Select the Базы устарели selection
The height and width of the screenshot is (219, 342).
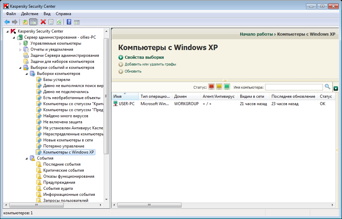click(57, 80)
